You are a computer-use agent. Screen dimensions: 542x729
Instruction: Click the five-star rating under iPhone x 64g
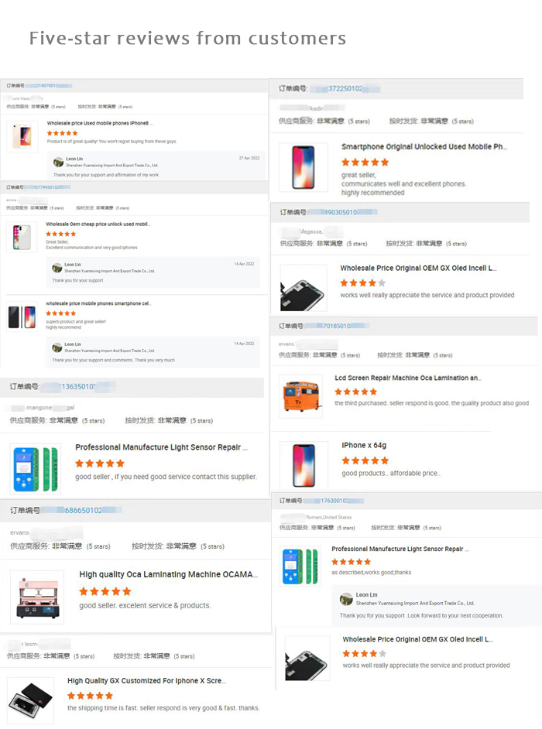pyautogui.click(x=365, y=460)
